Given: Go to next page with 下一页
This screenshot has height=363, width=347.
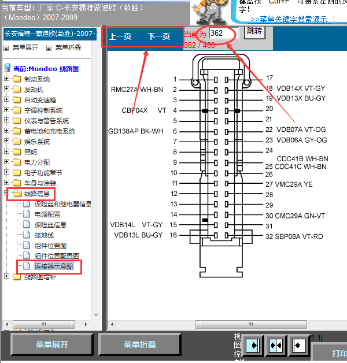Looking at the screenshot, I should (x=159, y=36).
